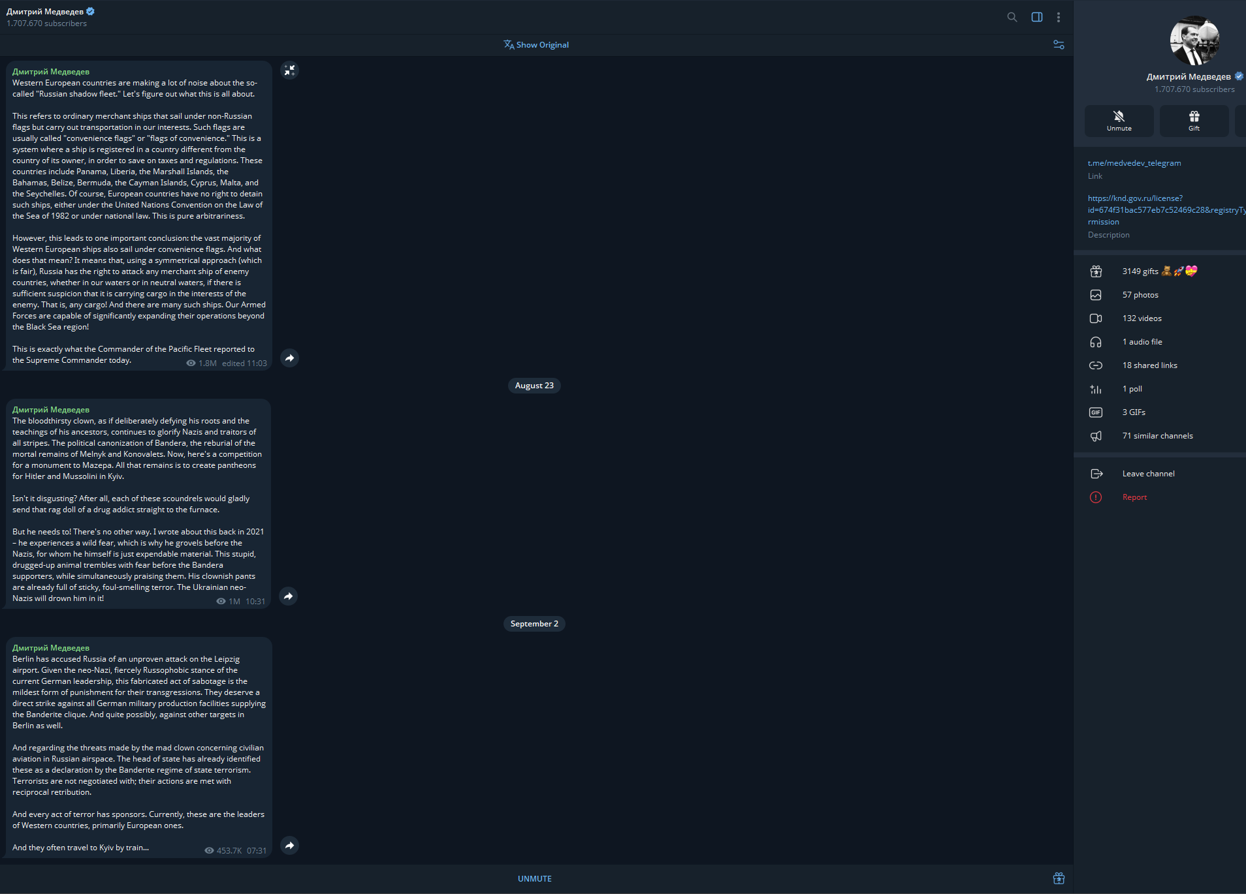Open the 1 poll section
1246x894 pixels.
(x=1160, y=389)
